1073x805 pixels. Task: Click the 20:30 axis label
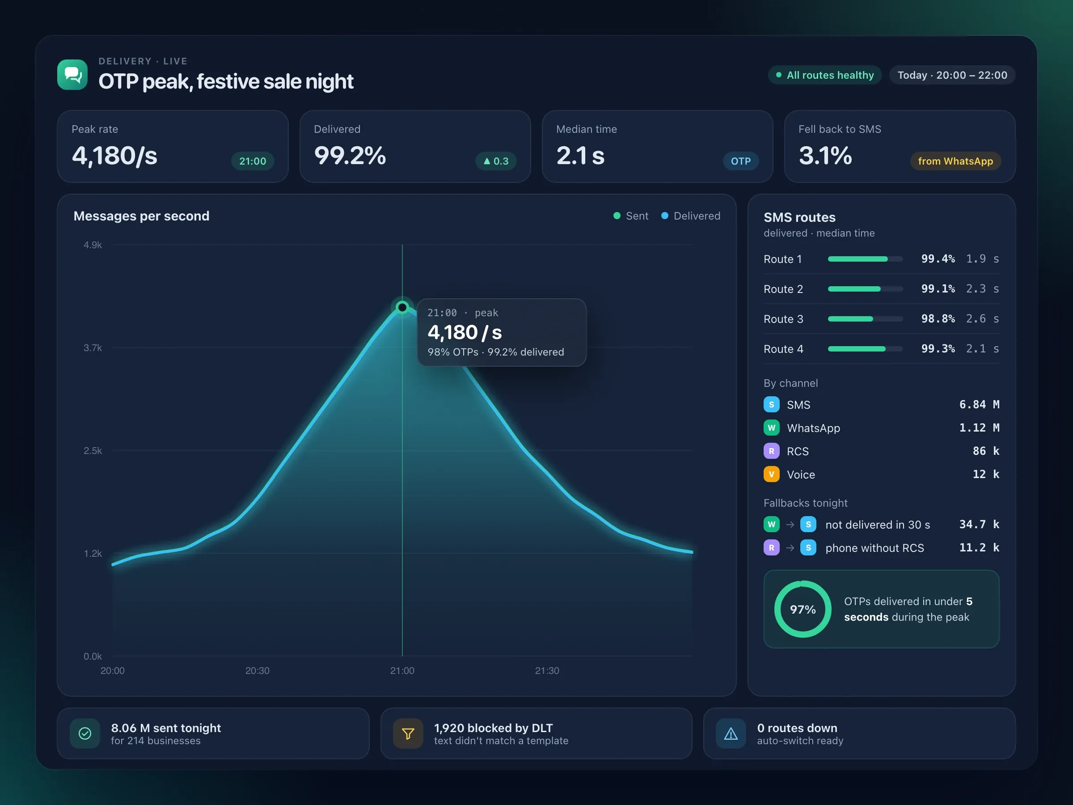pyautogui.click(x=257, y=670)
